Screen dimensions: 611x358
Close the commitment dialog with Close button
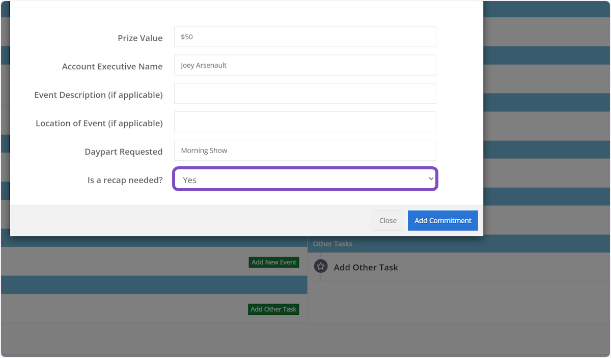387,221
